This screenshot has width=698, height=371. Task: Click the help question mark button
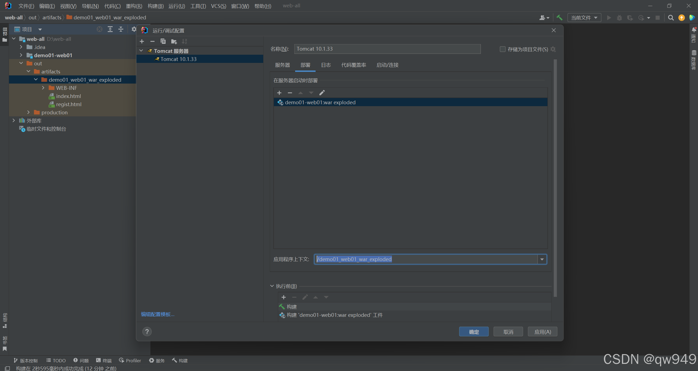(147, 332)
